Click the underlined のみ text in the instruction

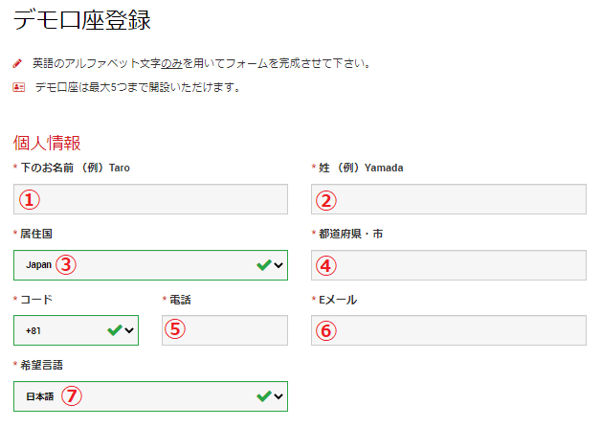click(x=171, y=63)
